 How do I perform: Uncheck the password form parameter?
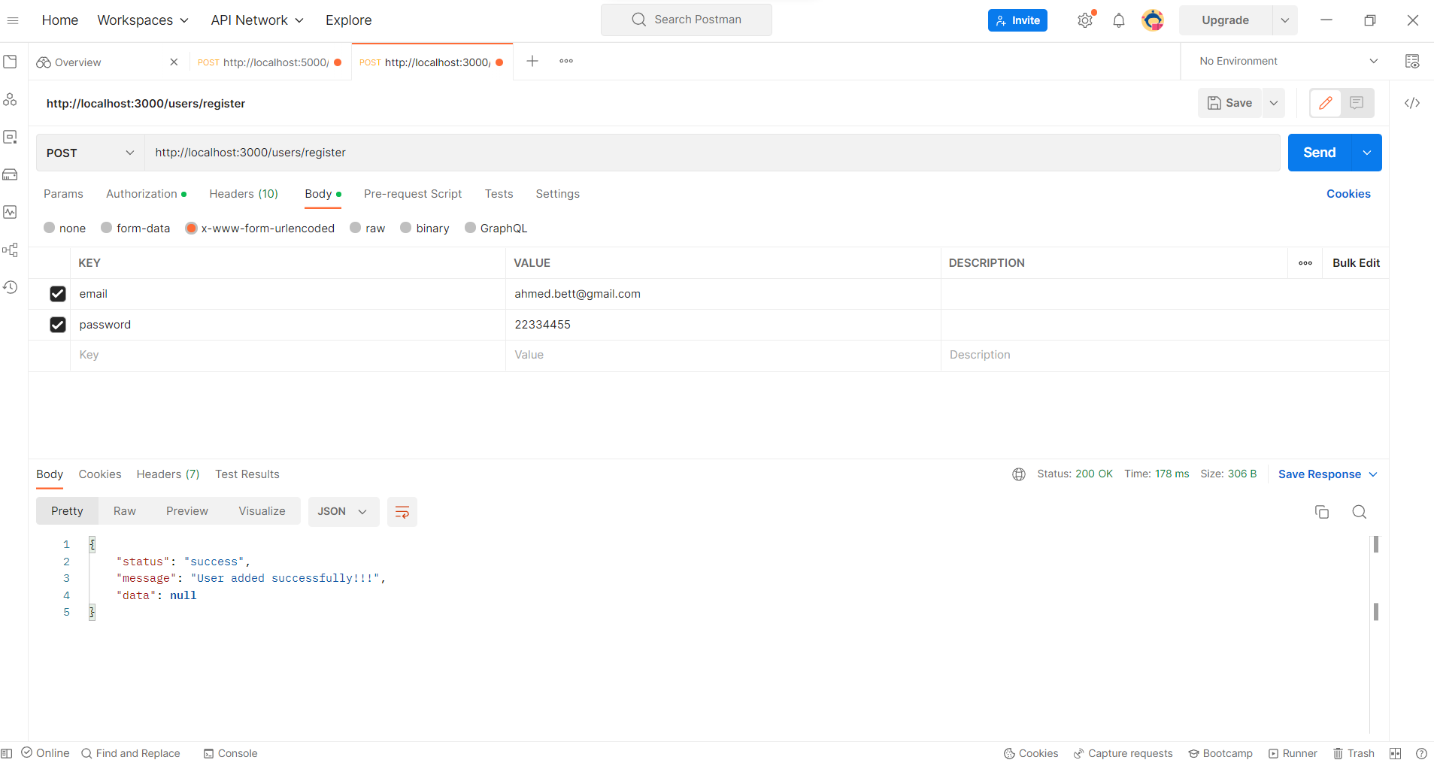pos(58,324)
